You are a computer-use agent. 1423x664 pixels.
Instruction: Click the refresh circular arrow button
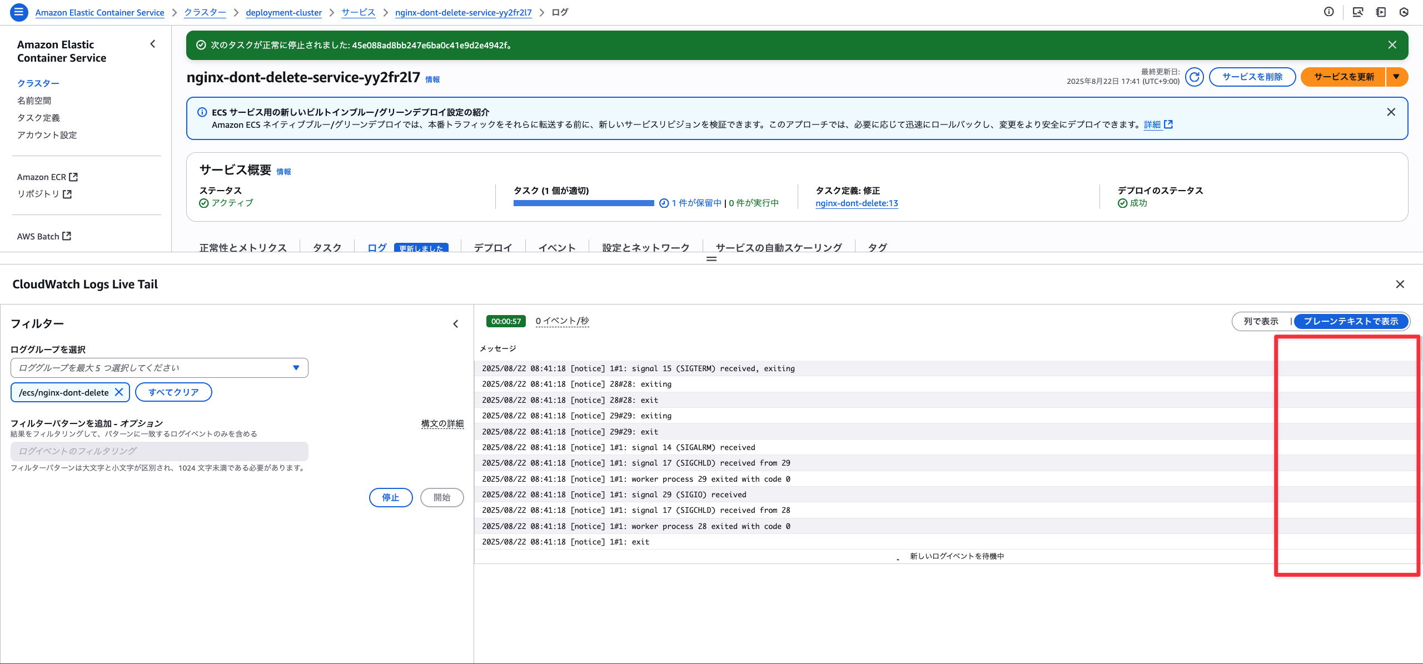pos(1194,77)
